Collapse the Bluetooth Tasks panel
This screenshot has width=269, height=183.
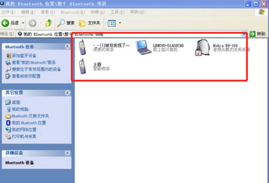point(68,47)
